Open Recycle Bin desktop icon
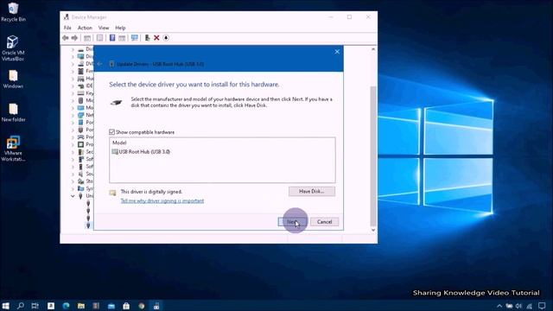553x311 pixels. click(13, 12)
